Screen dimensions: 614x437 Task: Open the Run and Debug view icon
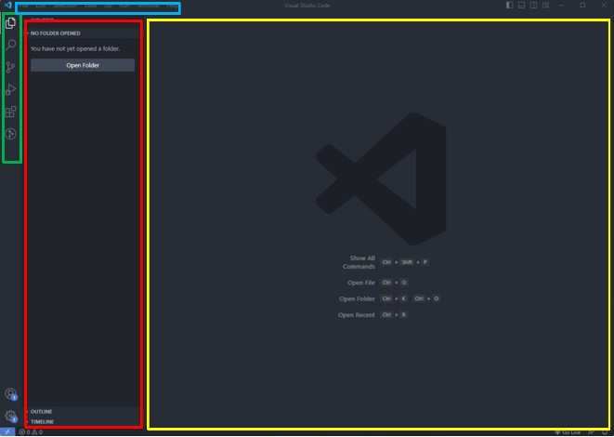(x=10, y=89)
